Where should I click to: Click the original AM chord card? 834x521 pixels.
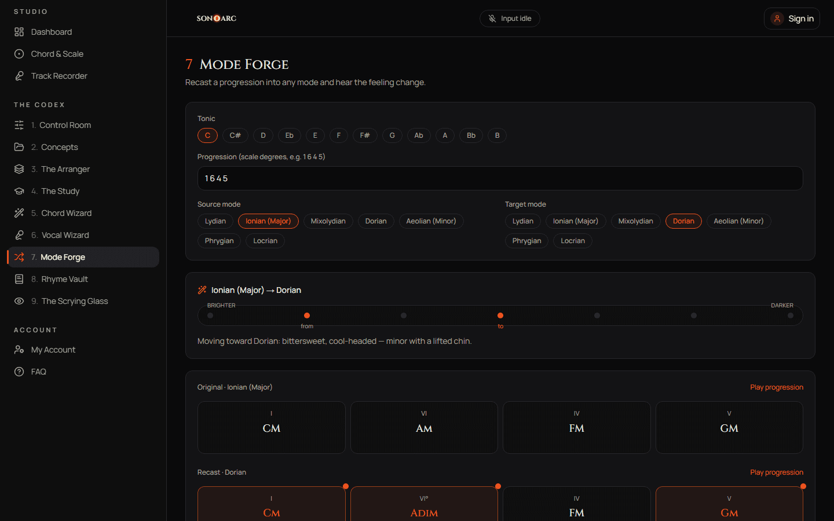(x=424, y=427)
